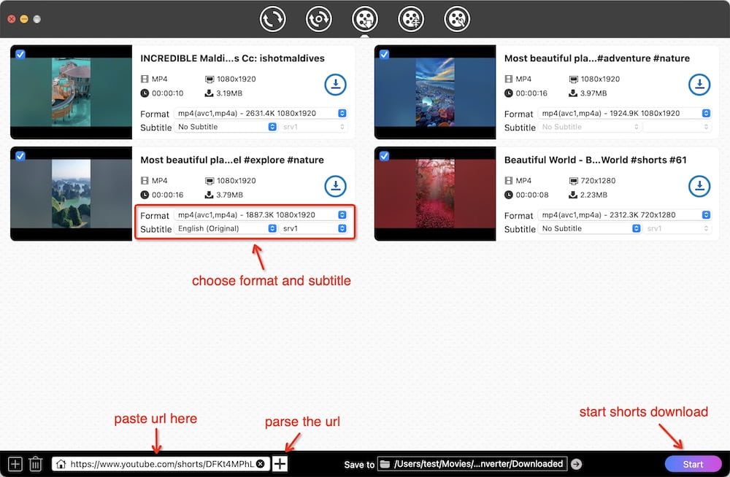This screenshot has height=477, width=730.
Task: Click the YouTube shorts URL input field
Action: 161,464
